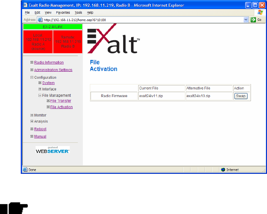Collapse the File Management tree node
267x214 pixels.
pos(40,95)
